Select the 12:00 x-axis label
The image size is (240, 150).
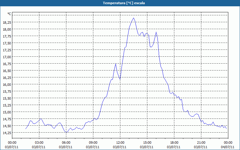[120, 143]
